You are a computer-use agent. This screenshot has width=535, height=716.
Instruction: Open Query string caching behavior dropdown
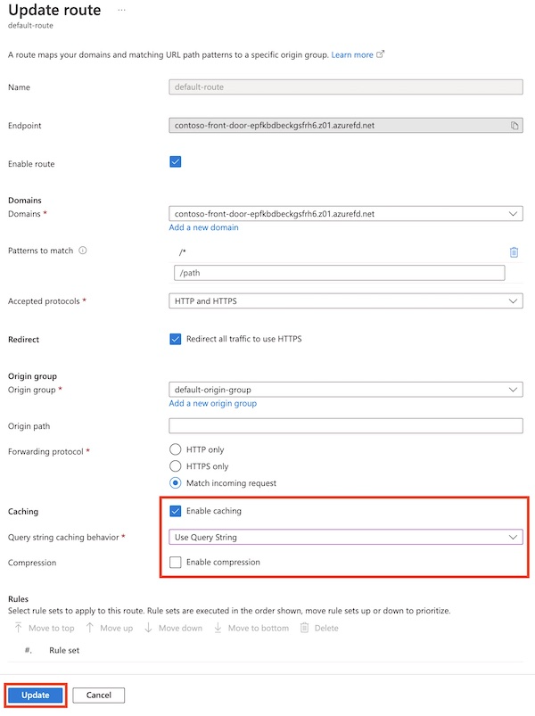click(345, 537)
